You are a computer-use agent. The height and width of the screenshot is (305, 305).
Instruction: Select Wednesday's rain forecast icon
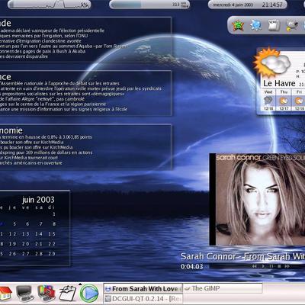(268, 101)
